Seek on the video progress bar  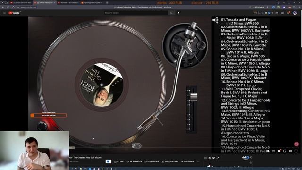[184, 148]
